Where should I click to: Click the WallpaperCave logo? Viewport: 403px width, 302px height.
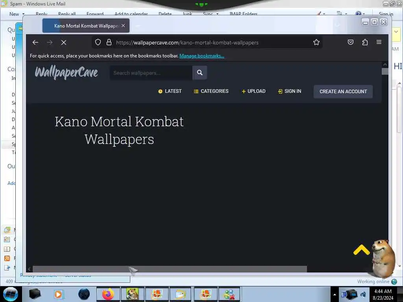66,72
